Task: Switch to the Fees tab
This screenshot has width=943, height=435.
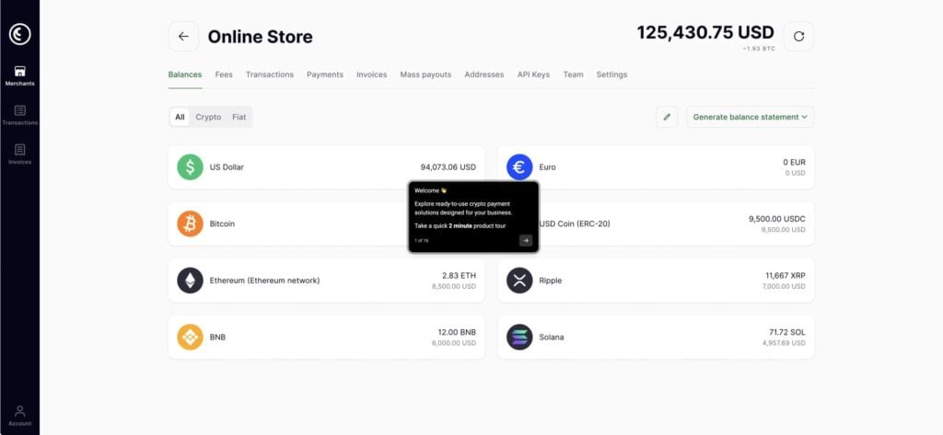Action: tap(224, 74)
